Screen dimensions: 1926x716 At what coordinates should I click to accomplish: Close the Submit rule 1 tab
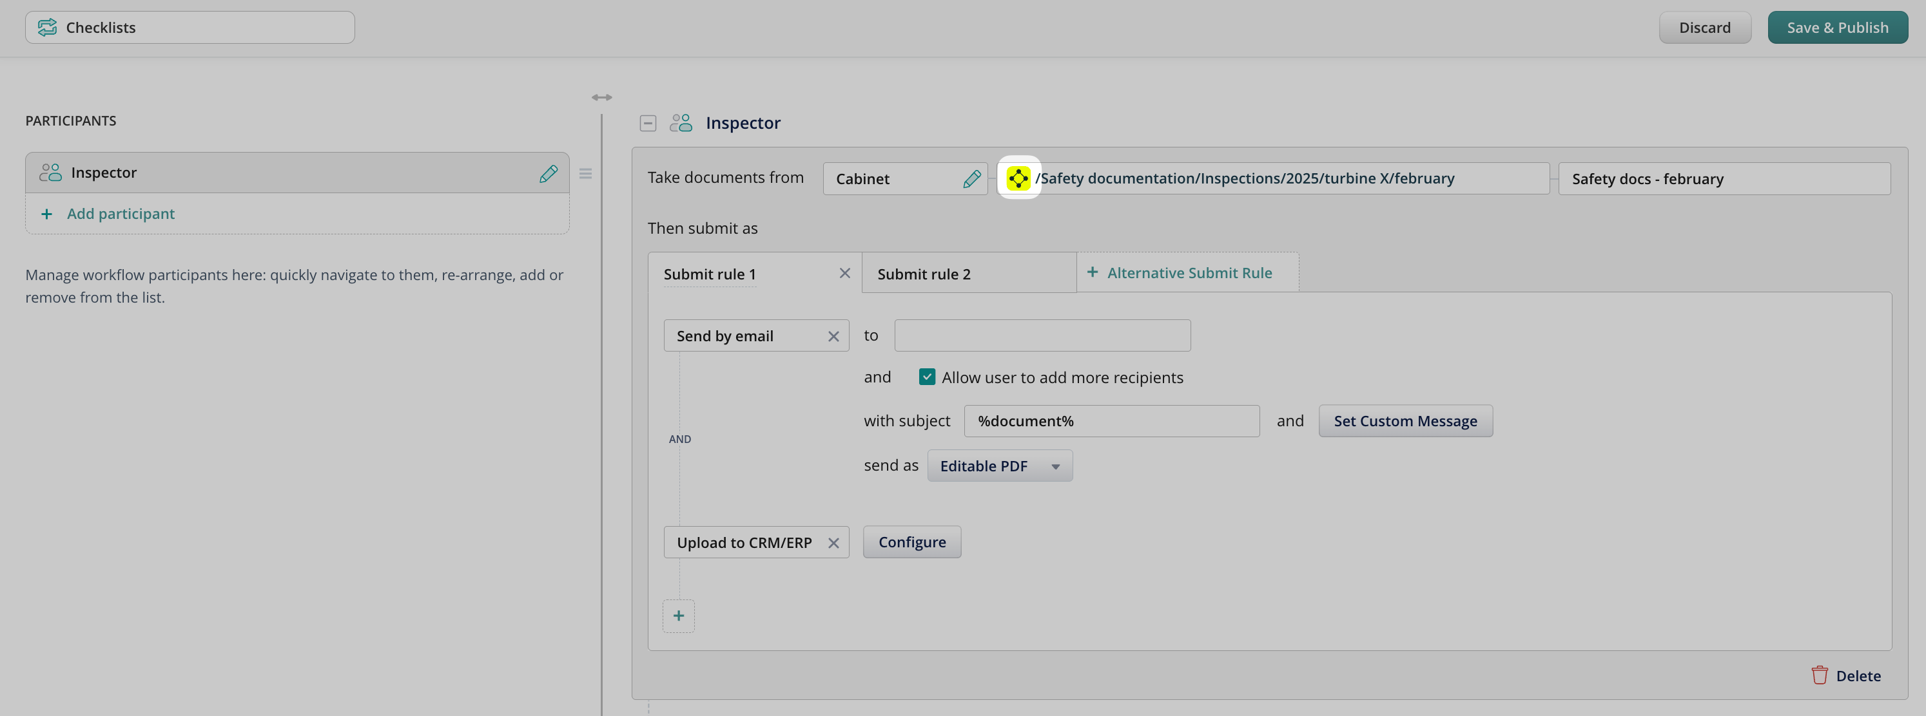[x=844, y=273]
